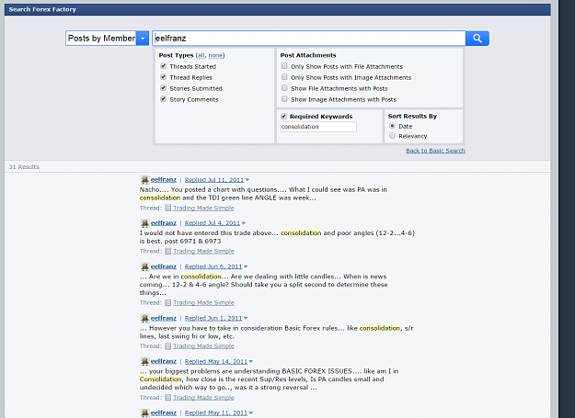Viewport: 575px width, 418px height.
Task: Open eelfranz username on Jul 11 result
Action: point(164,179)
